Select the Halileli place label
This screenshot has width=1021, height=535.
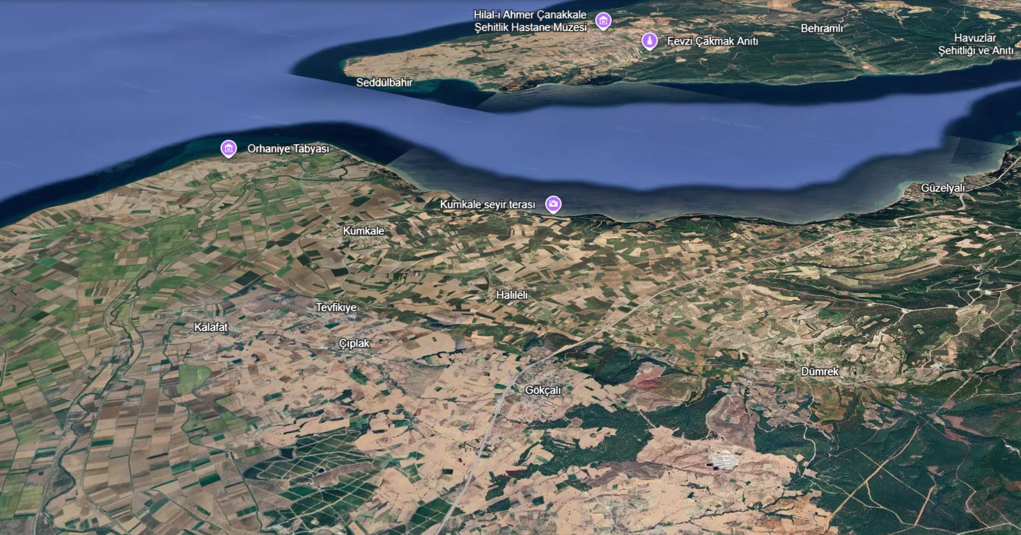pos(513,295)
